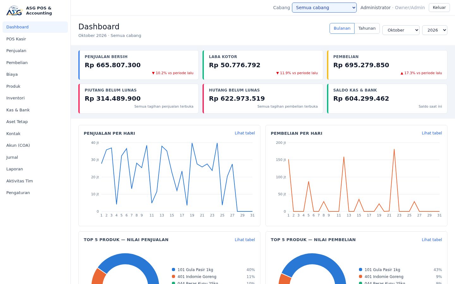Click the Laba Kotor card
The image size is (455, 284).
coord(263,65)
